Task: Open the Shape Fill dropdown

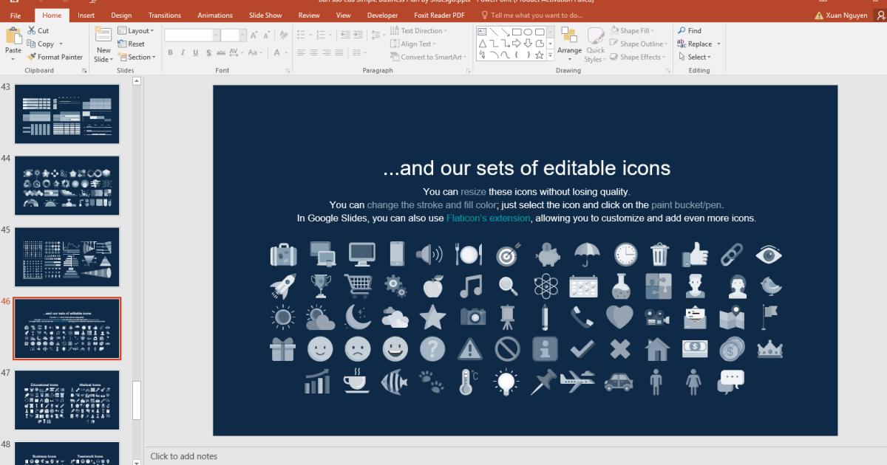Action: pos(637,30)
